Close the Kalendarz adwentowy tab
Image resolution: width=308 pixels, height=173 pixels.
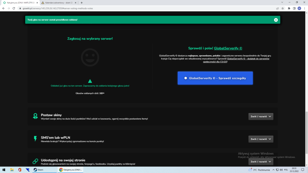pyautogui.click(x=75, y=3)
